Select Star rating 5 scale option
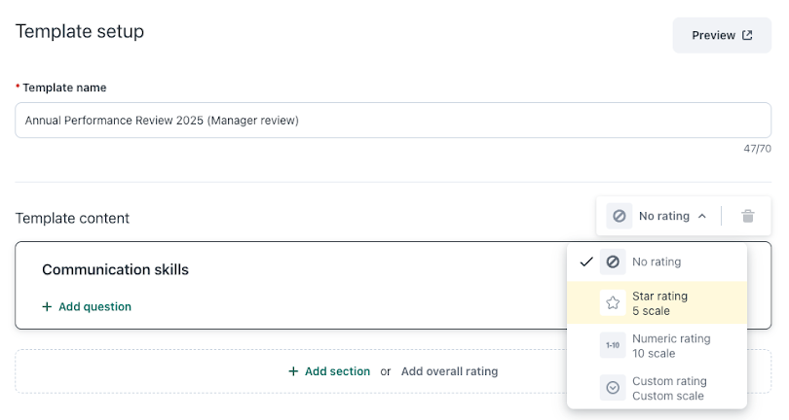The width and height of the screenshot is (789, 420). (658, 302)
